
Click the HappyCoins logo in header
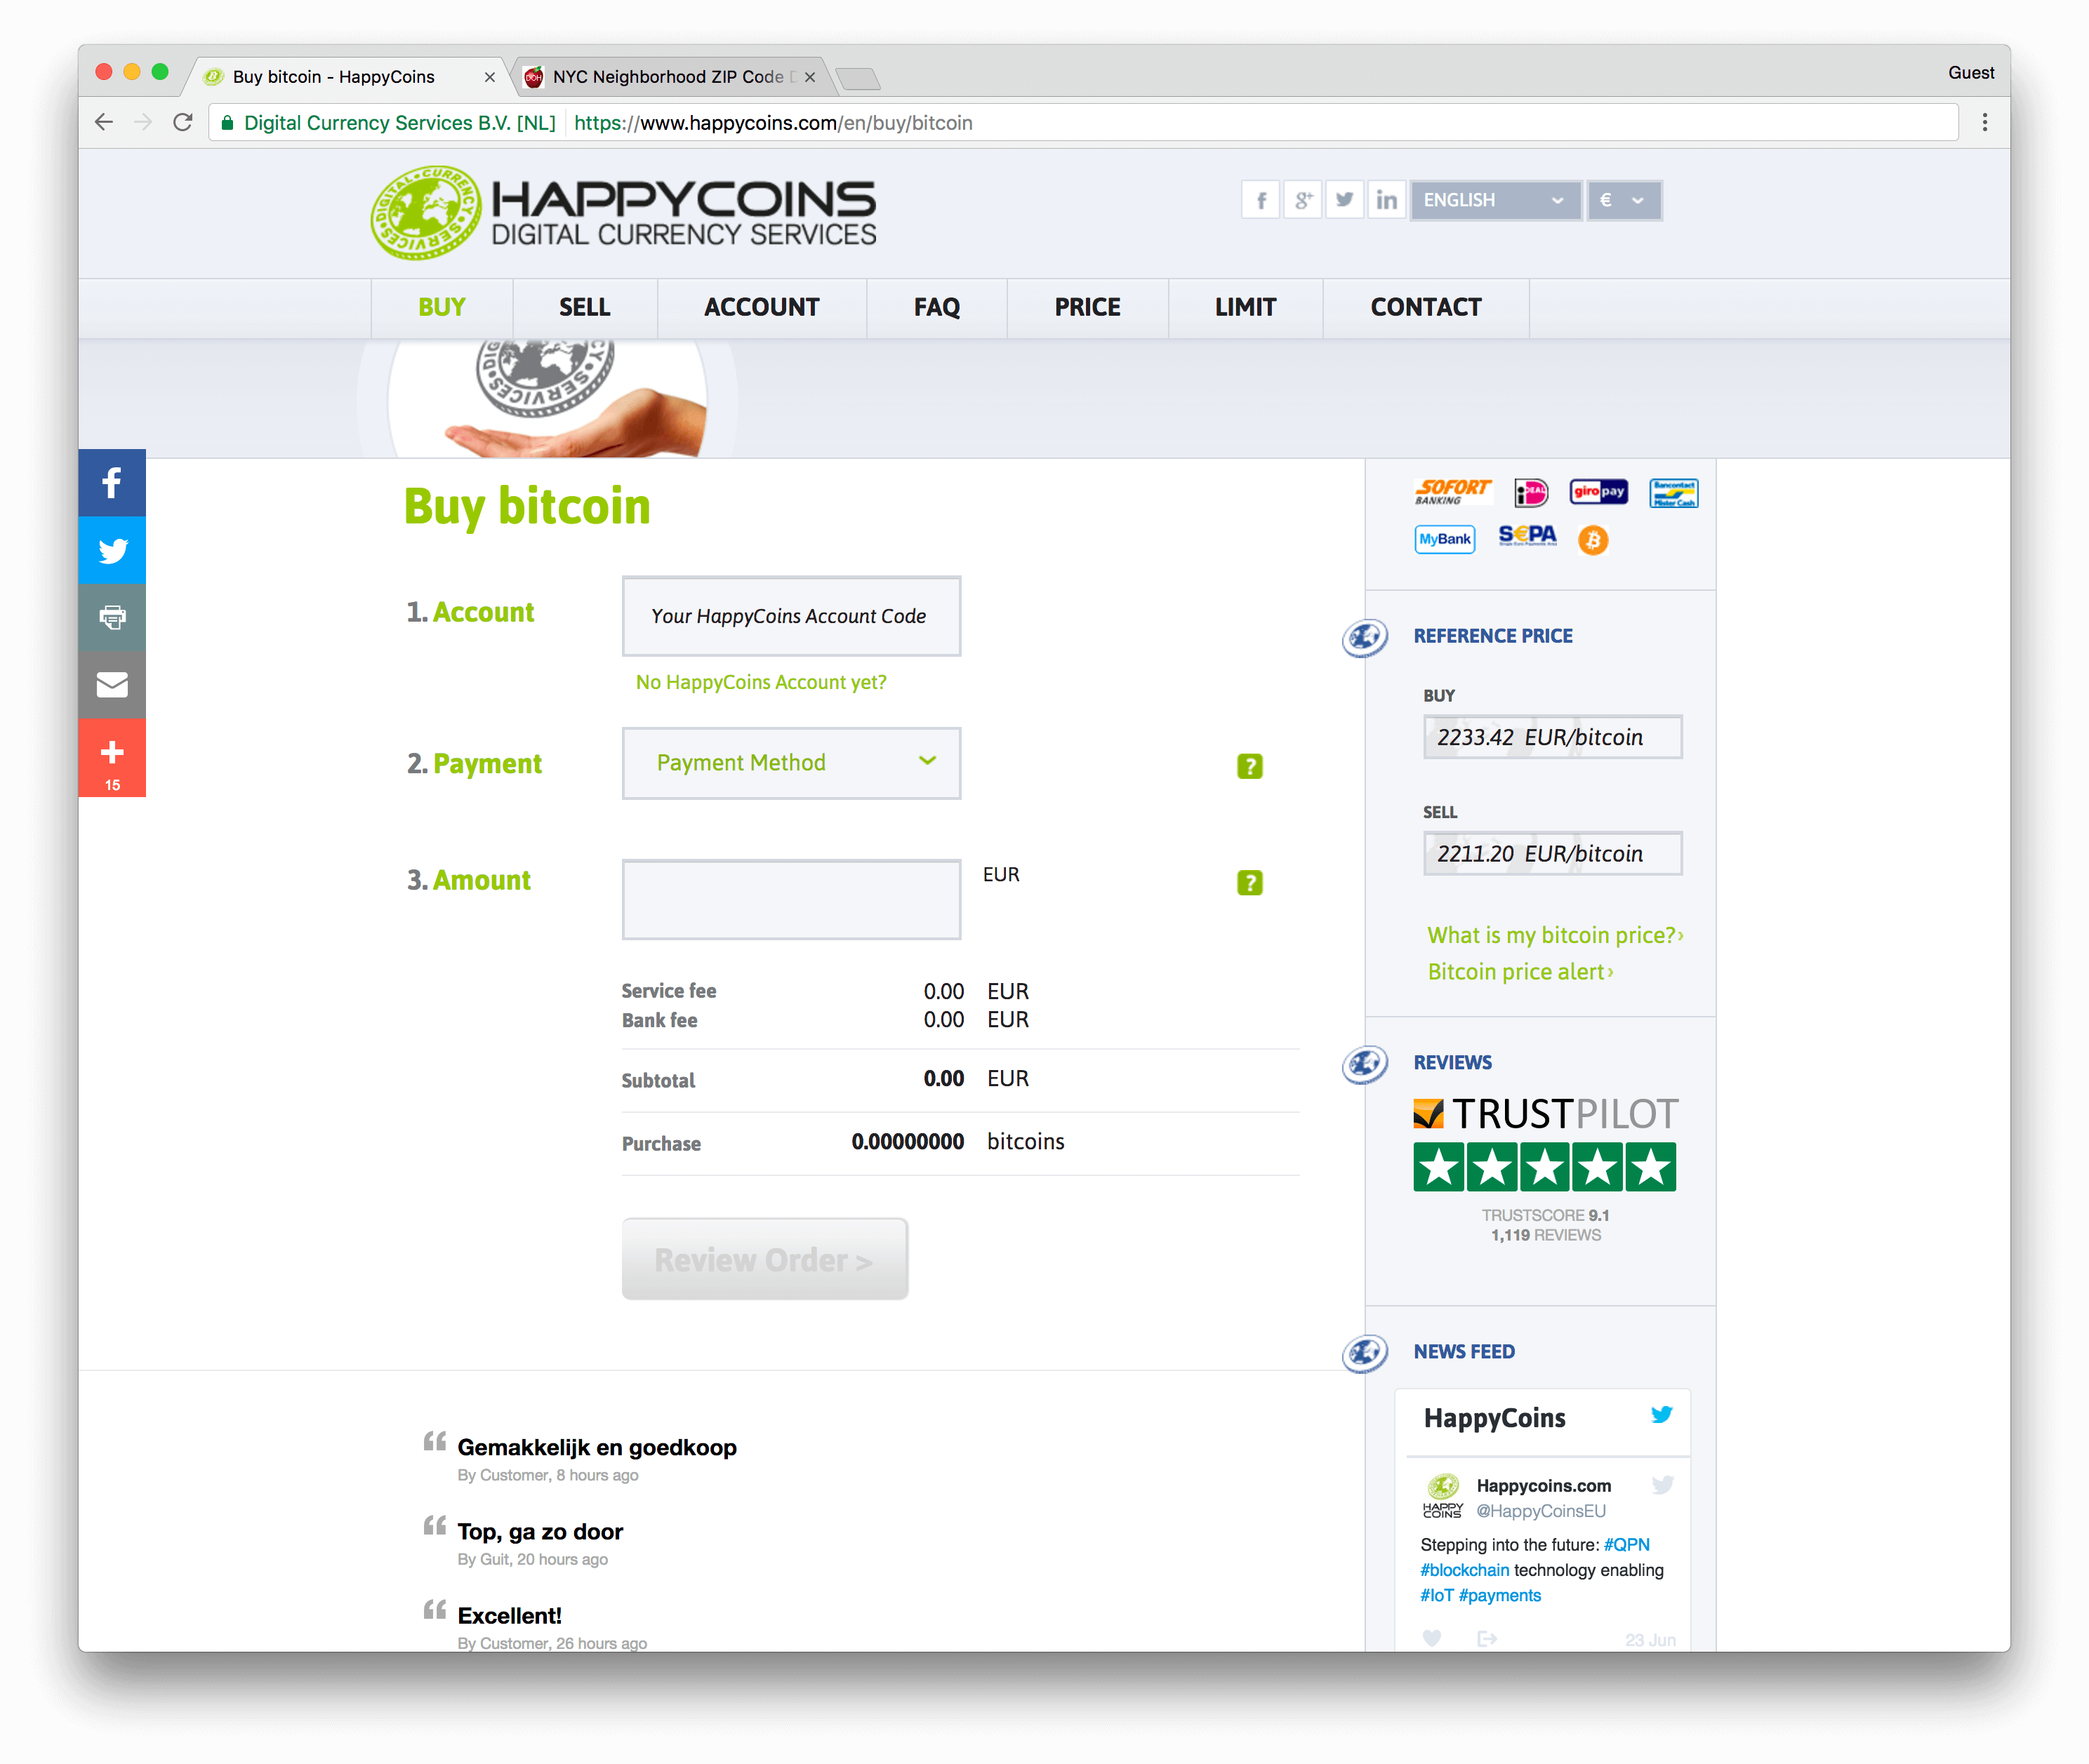[x=623, y=213]
